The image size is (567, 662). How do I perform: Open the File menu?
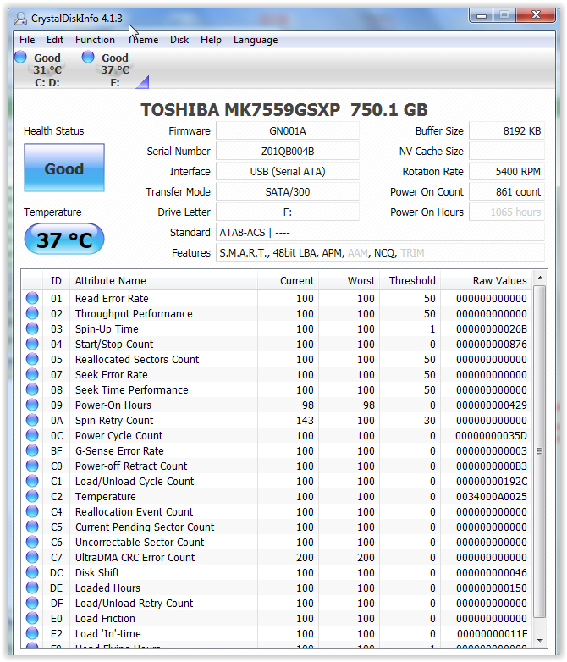(27, 40)
